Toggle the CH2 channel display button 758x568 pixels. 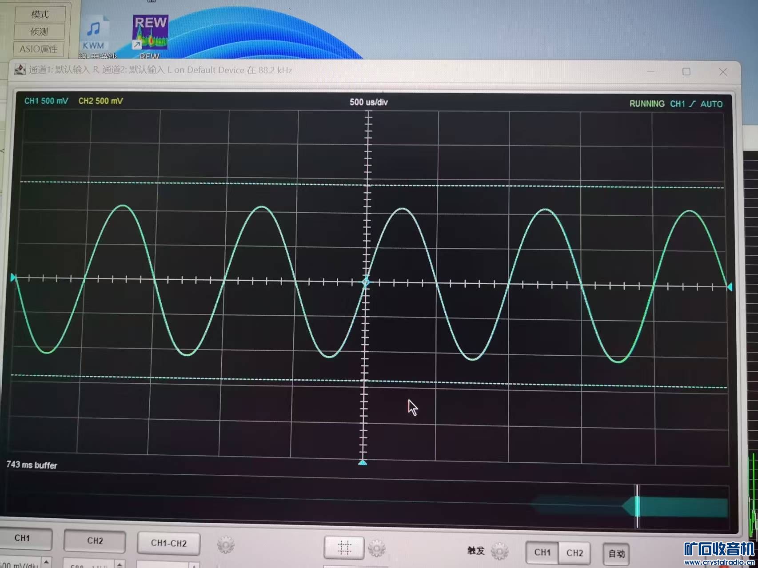tap(95, 540)
